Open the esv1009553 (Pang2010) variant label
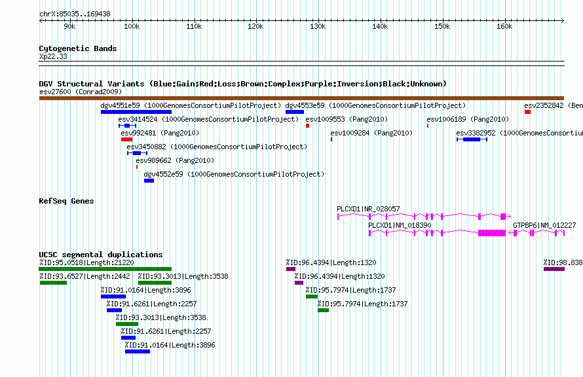 [x=347, y=119]
